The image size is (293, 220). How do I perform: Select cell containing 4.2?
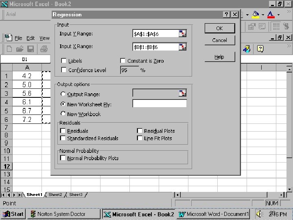pyautogui.click(x=27, y=76)
